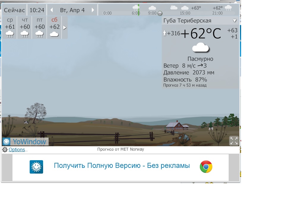This screenshot has height=218, width=291.
Task: Go to previous day with left arrow
Action: pos(51,10)
